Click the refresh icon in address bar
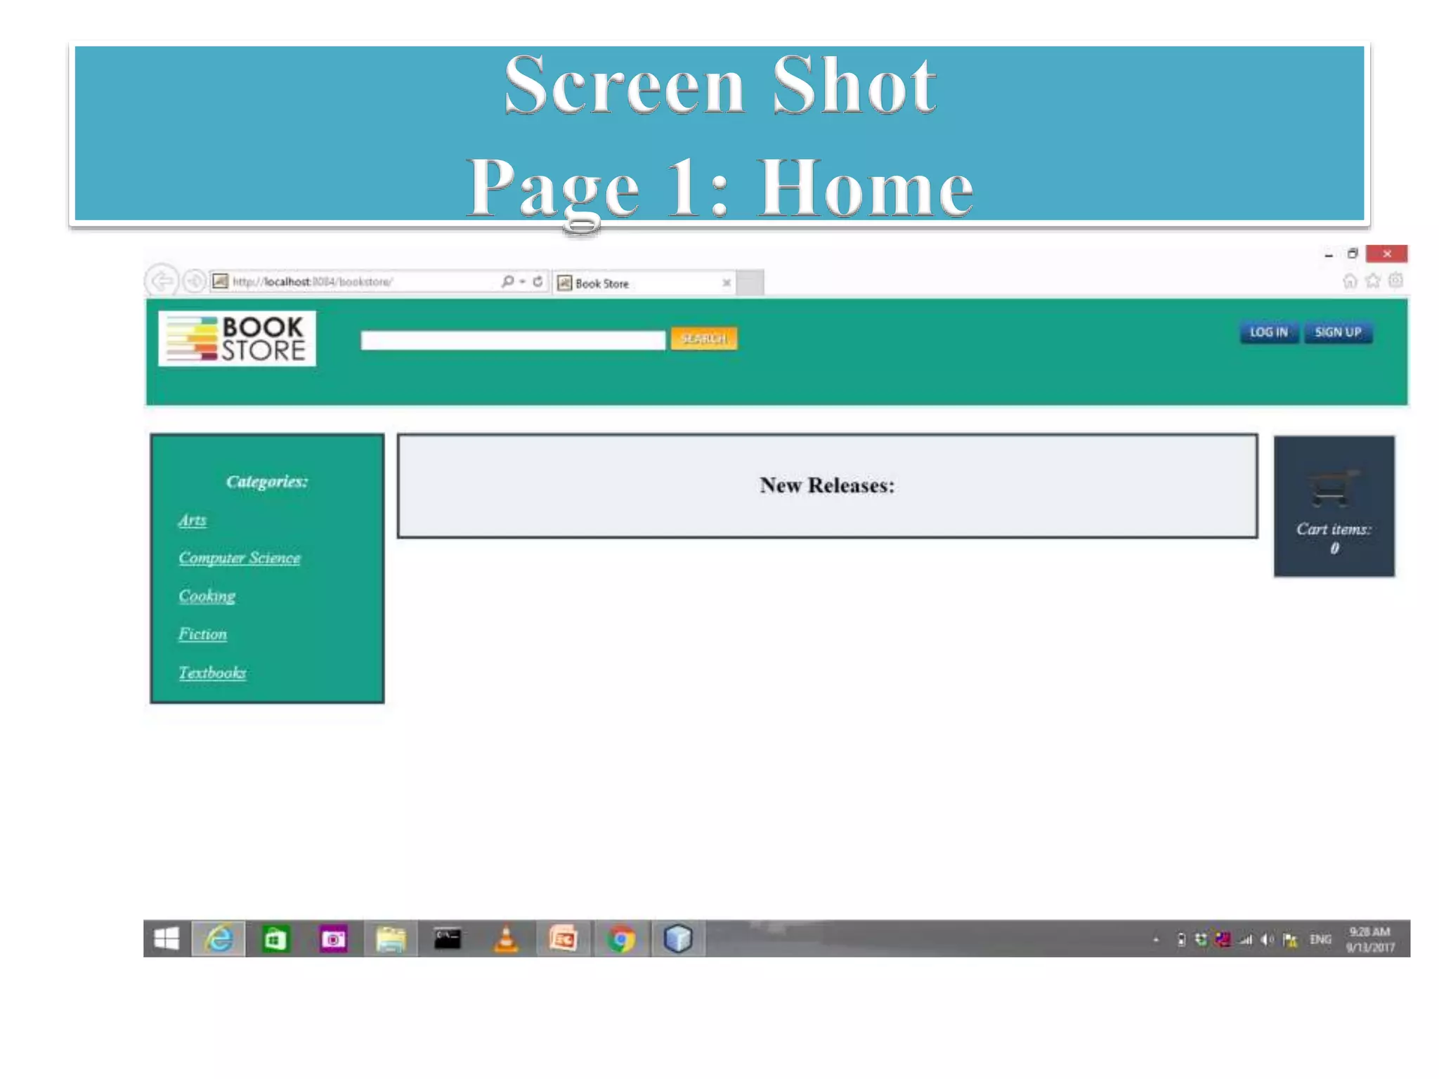Viewport: 1439px width, 1079px height. tap(538, 282)
